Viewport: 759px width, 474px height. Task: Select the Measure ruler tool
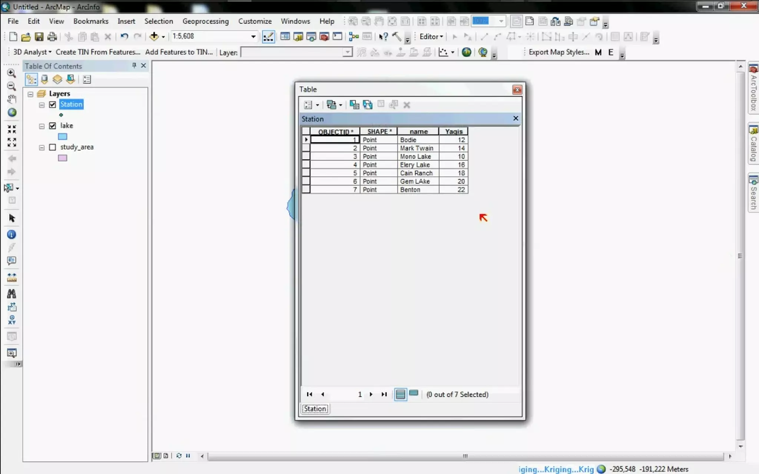coord(11,277)
